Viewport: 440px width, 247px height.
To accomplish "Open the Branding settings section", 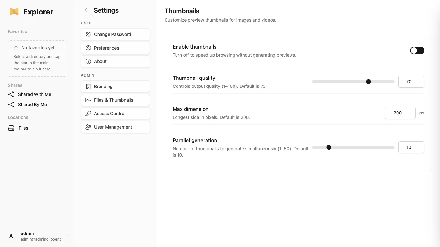I will point(115,87).
